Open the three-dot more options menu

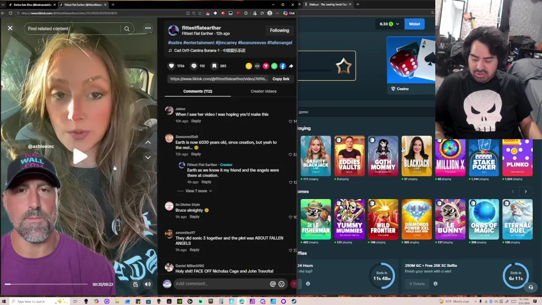coord(148,28)
